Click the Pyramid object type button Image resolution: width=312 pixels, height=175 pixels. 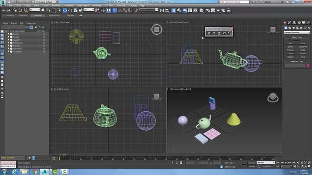pos(303,53)
